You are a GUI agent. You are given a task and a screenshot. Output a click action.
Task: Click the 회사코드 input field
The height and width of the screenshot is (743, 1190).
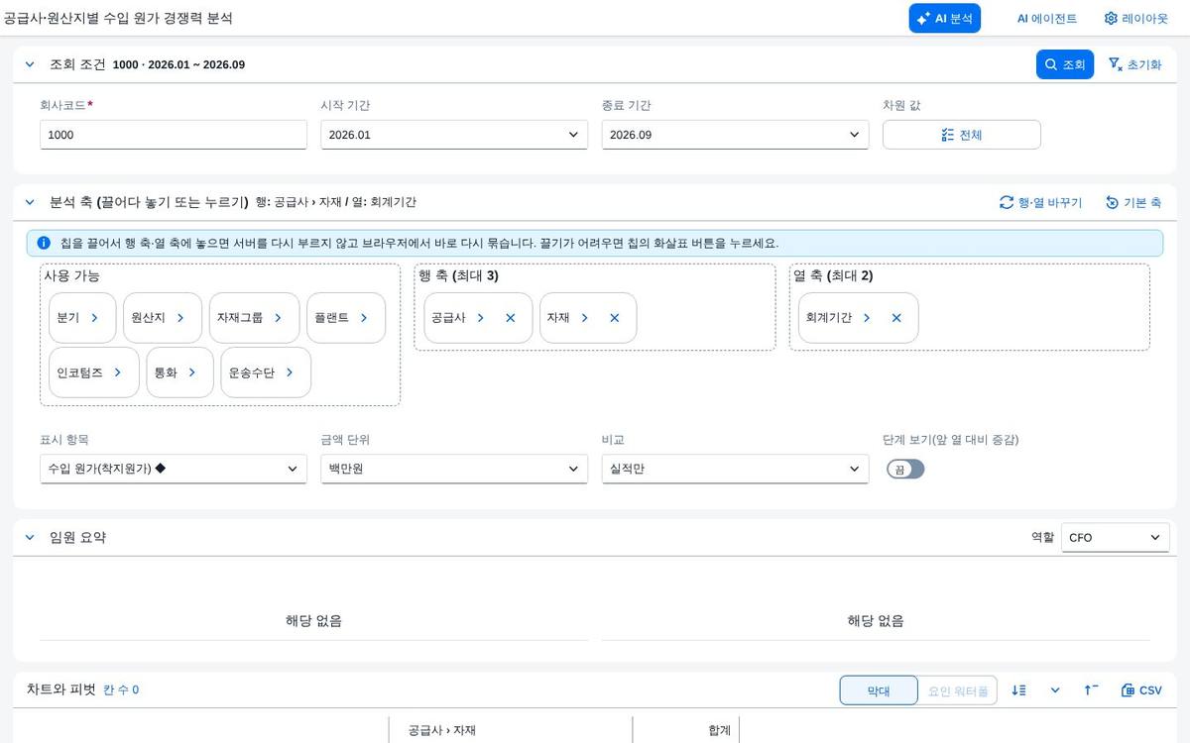(x=174, y=135)
